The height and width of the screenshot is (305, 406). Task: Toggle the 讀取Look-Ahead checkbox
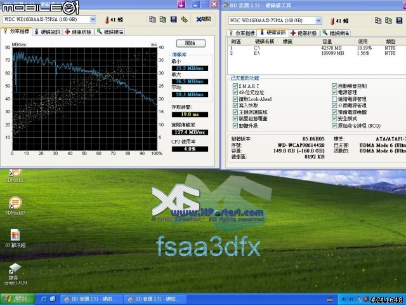pyautogui.click(x=235, y=99)
